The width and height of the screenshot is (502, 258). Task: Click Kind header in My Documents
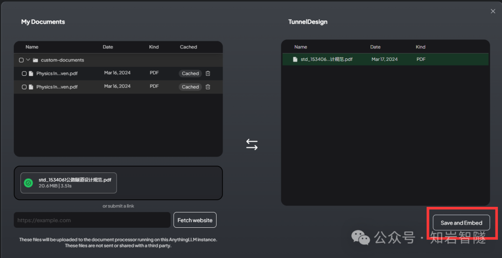154,47
